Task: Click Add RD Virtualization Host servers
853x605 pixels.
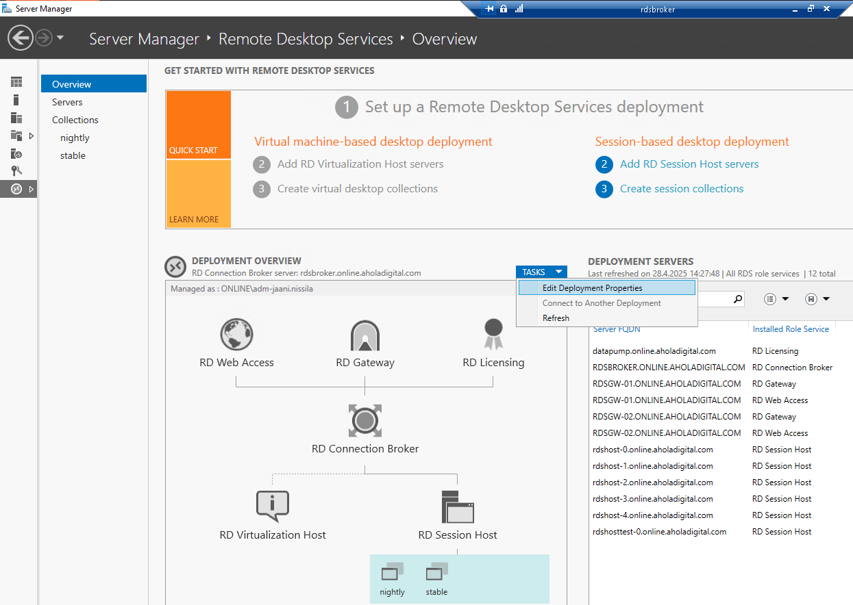Action: [360, 164]
